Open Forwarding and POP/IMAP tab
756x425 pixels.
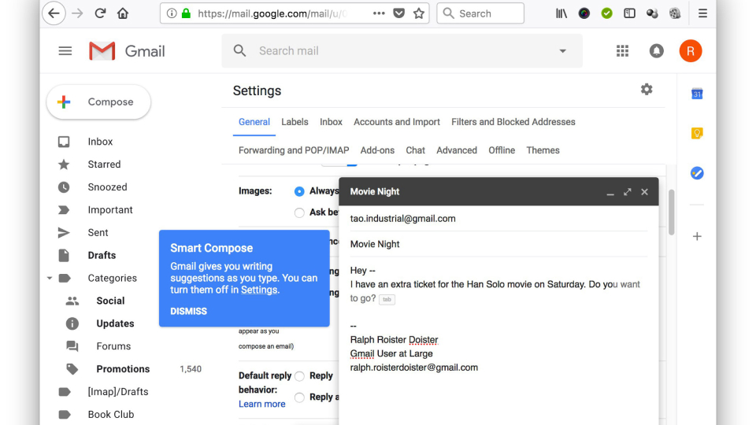[x=294, y=150]
